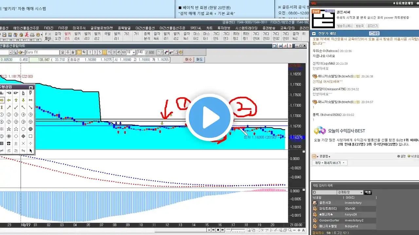Open the minute interval dropdown showing 10
Image resolution: width=419 pixels, height=235 pixels.
pos(134,52)
